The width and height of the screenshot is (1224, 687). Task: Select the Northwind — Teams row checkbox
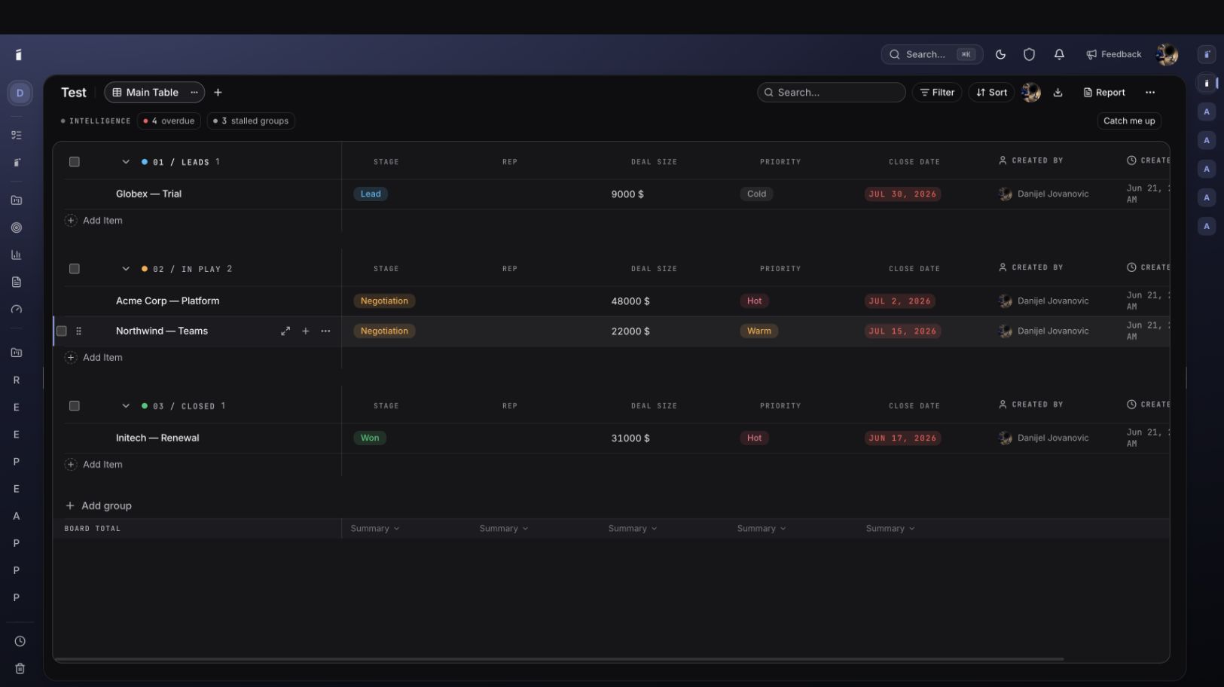(x=62, y=331)
